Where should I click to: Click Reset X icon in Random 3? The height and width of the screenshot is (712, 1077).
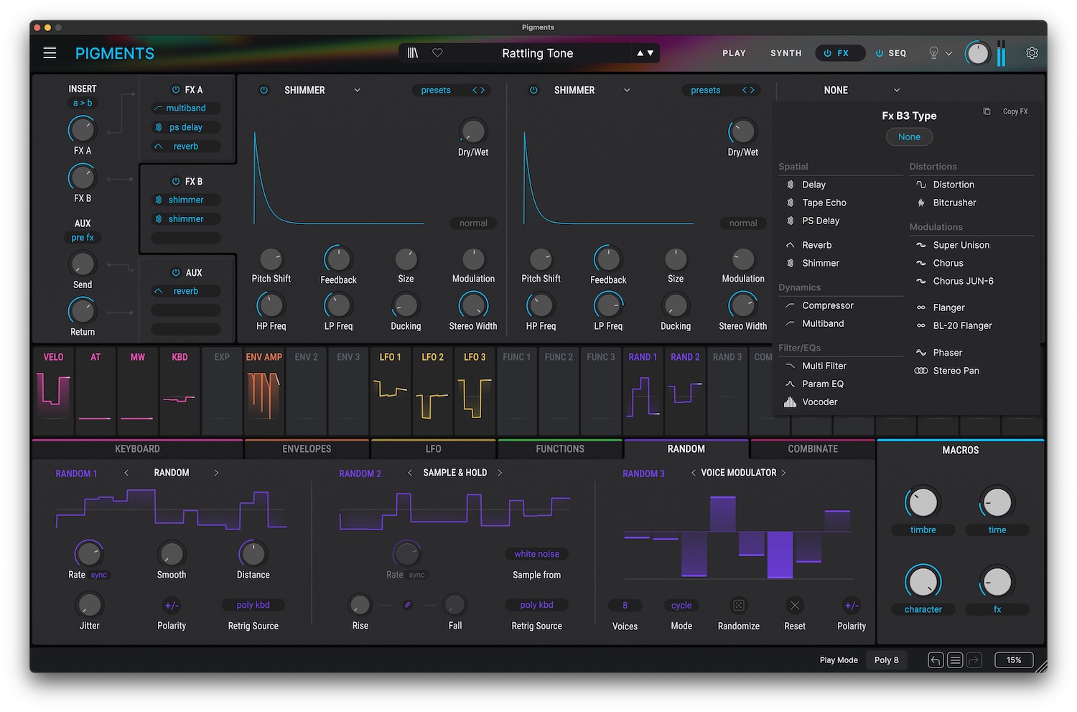(x=795, y=606)
